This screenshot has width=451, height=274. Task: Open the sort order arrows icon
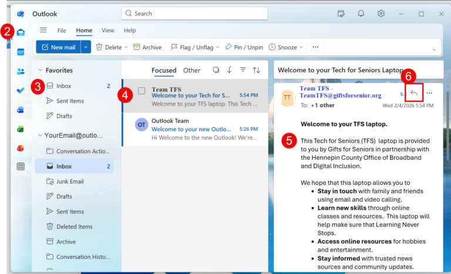pyautogui.click(x=256, y=70)
